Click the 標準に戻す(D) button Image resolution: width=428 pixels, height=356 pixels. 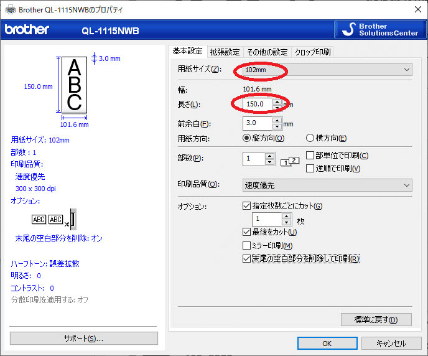[376, 319]
